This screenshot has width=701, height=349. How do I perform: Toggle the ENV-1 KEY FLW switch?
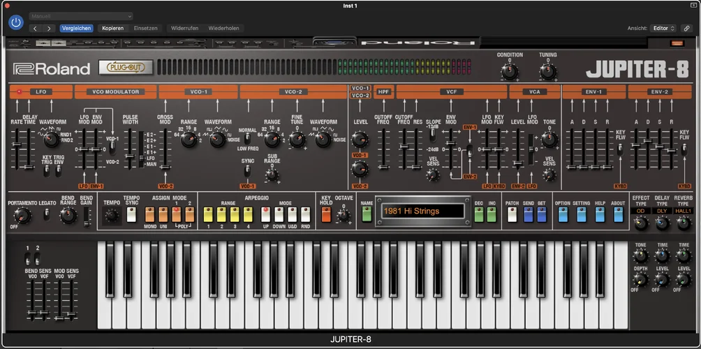coord(620,149)
